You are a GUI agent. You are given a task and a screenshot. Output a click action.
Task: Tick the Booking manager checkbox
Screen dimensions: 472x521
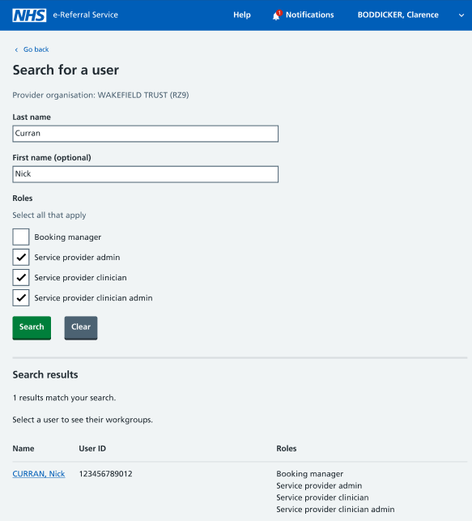(21, 237)
